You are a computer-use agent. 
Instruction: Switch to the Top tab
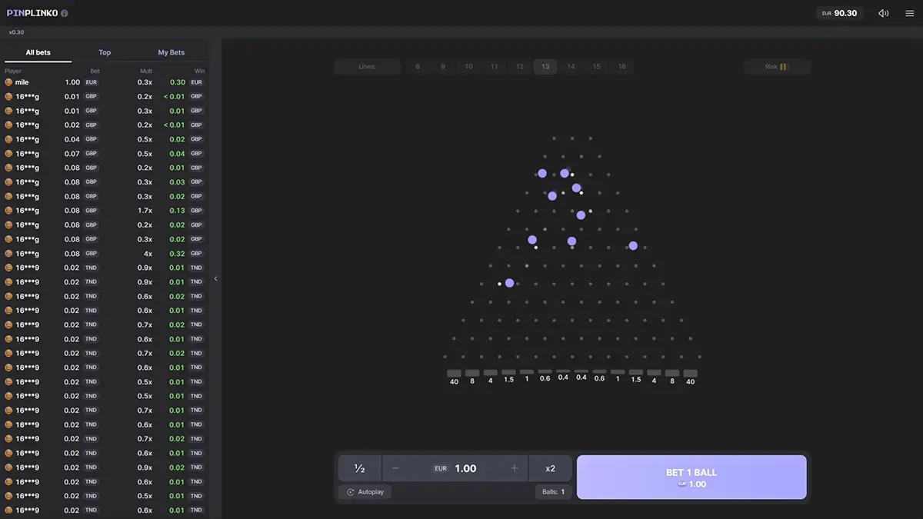tap(105, 52)
